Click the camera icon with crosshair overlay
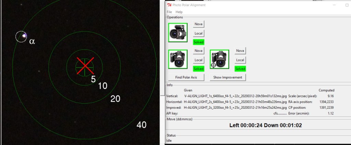This screenshot has height=145, width=351. (219, 59)
